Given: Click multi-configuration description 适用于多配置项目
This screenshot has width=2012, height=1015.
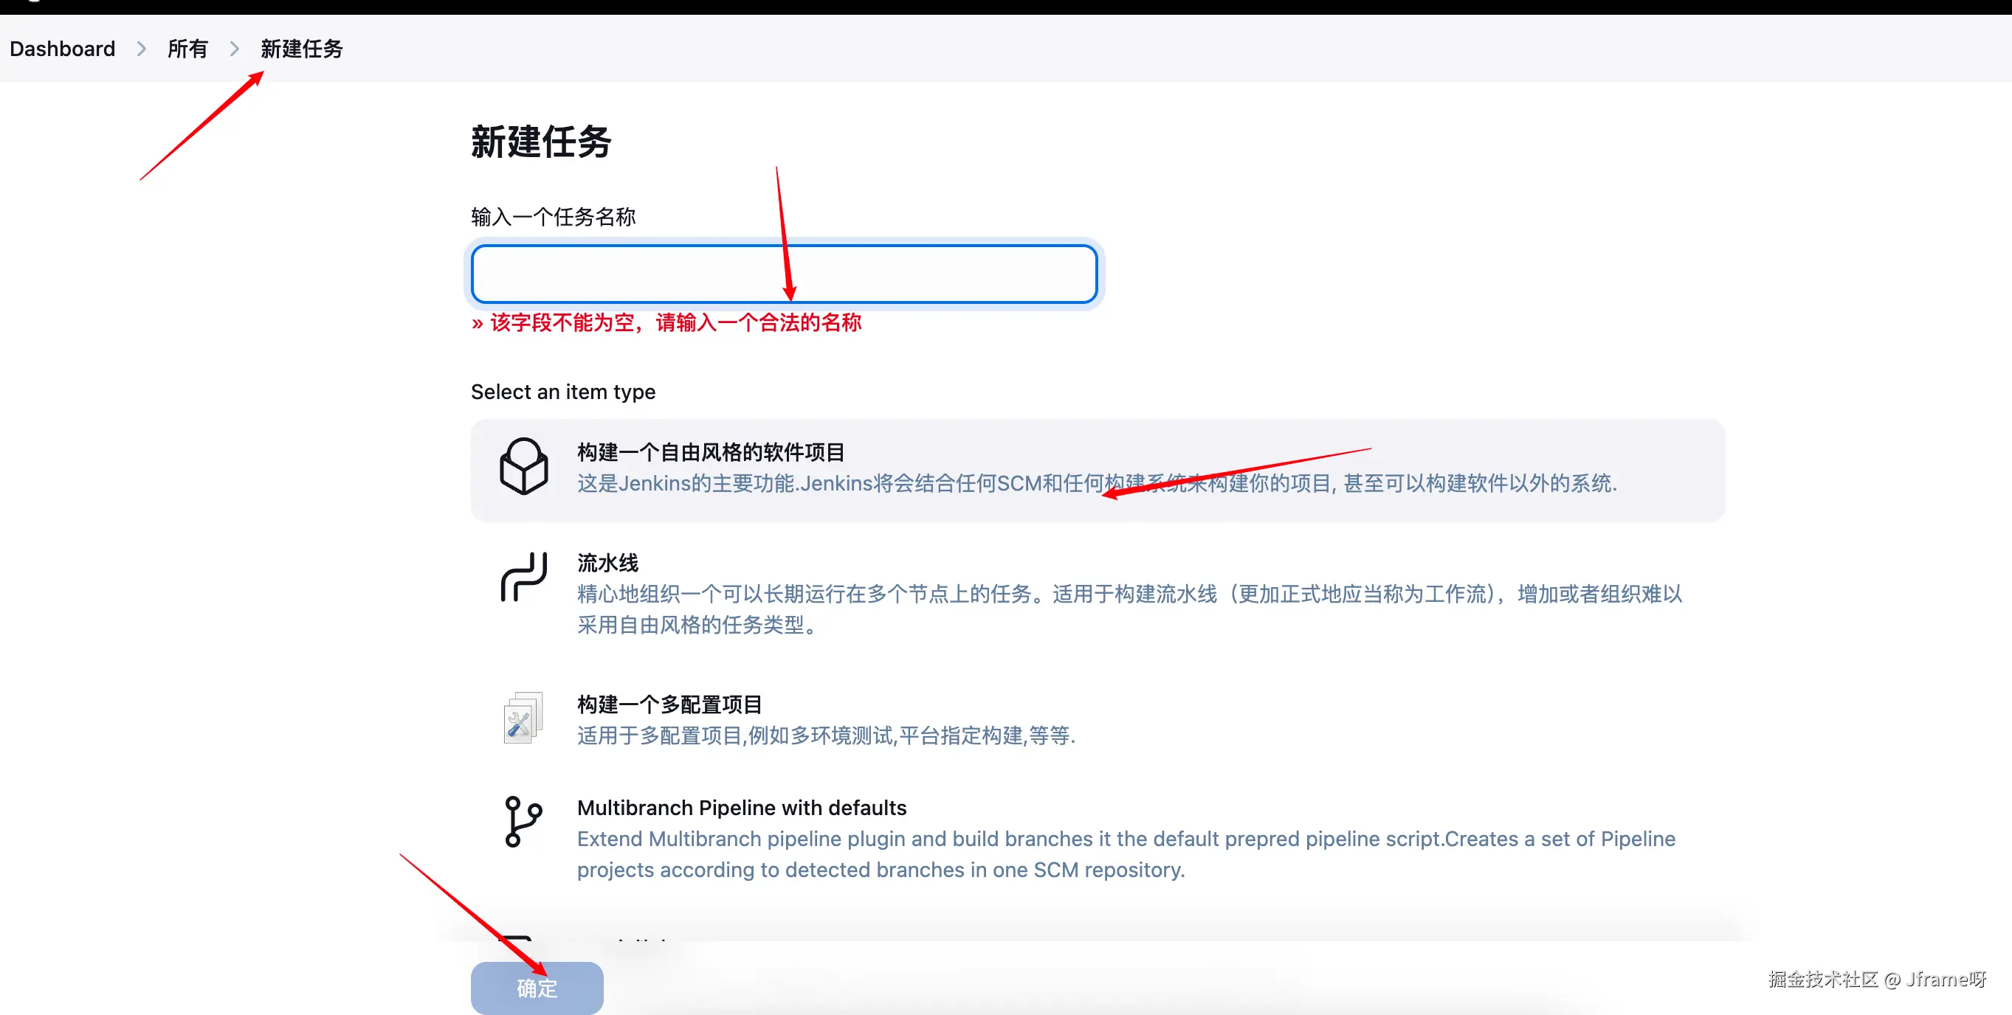Looking at the screenshot, I should 826,735.
